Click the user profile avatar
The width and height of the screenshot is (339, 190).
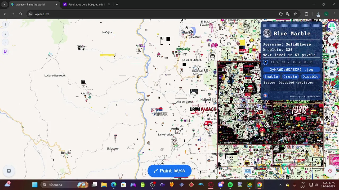point(332,26)
